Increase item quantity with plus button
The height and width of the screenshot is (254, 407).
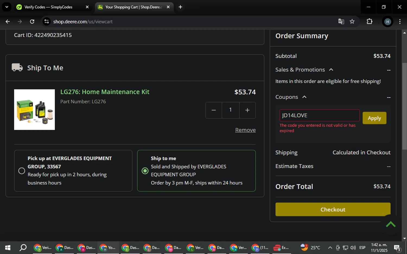247,110
